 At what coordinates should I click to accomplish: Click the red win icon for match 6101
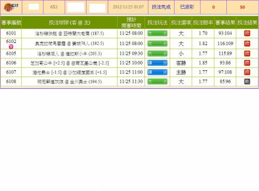tap(247, 33)
